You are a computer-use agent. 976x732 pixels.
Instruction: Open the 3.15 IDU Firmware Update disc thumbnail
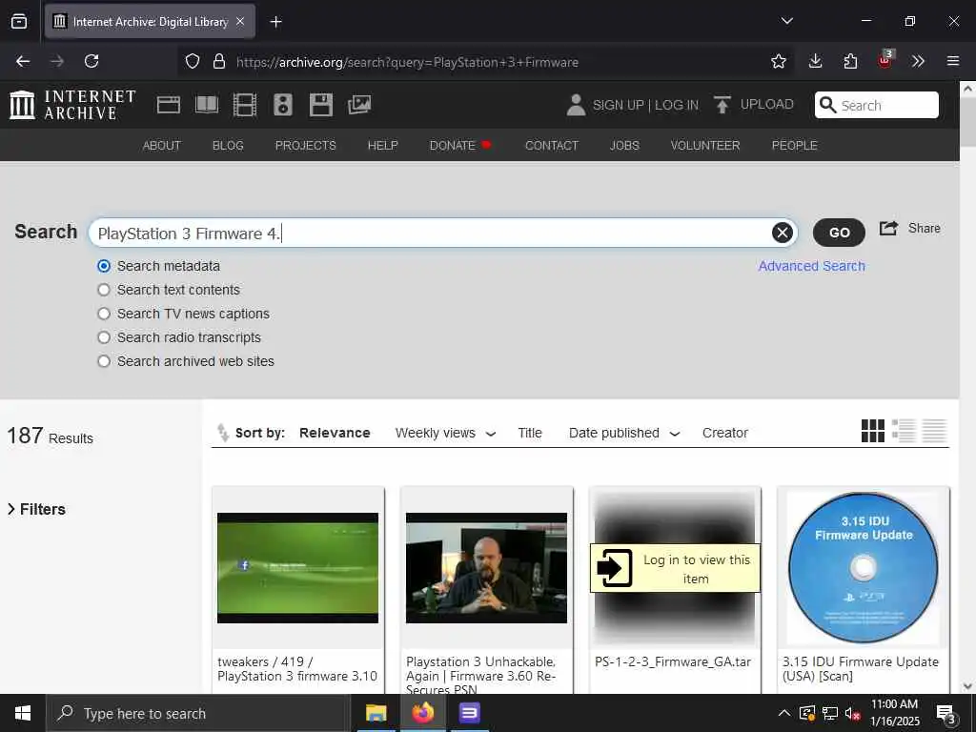(x=864, y=568)
